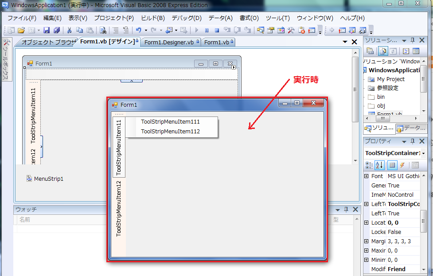The height and width of the screenshot is (276, 433).
Task: Select ToolStripMenuItem111 in running Form1
Action: tap(170, 122)
